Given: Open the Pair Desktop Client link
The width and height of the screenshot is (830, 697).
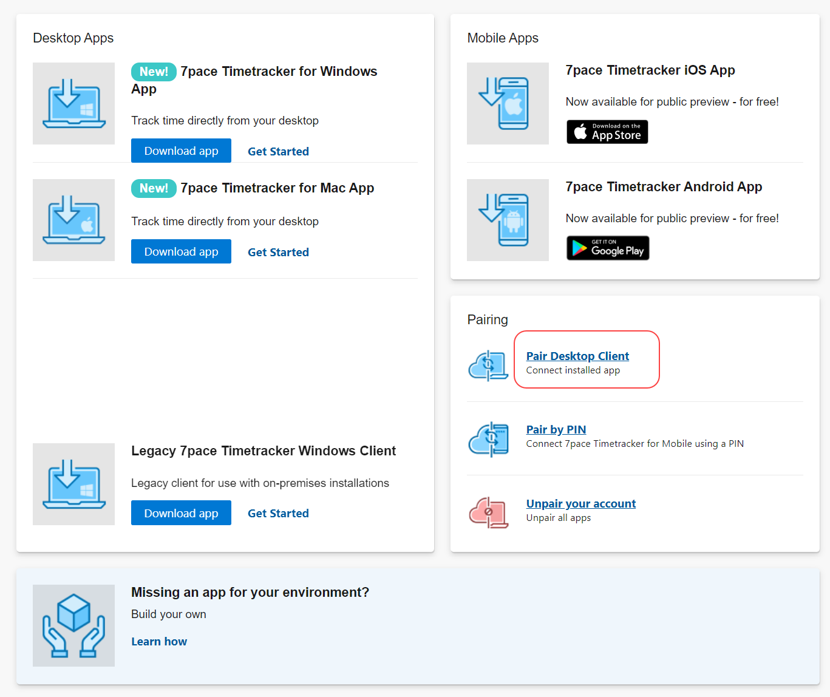Looking at the screenshot, I should 577,356.
